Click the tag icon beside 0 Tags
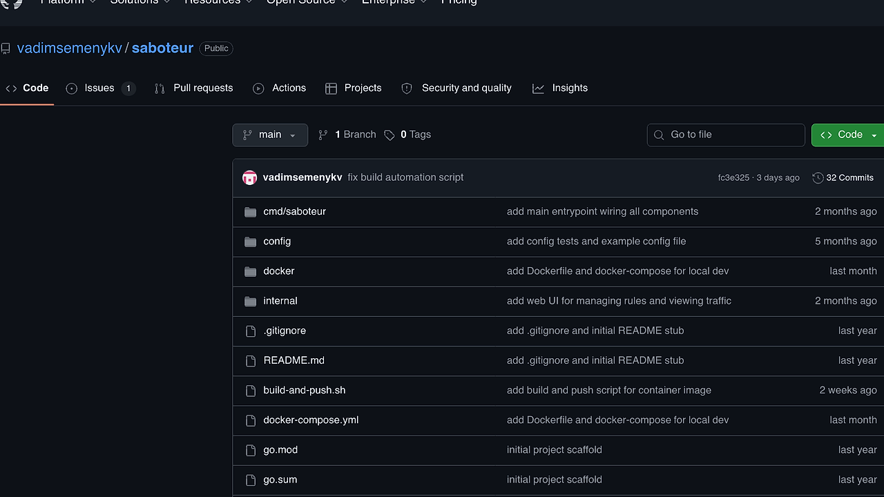This screenshot has width=884, height=497. coord(390,135)
